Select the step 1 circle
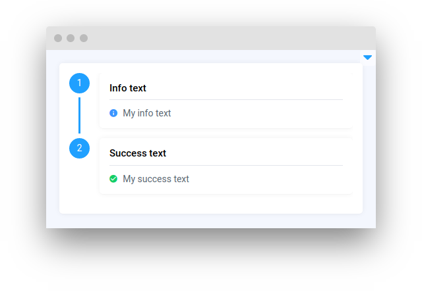422x294 pixels. 79,83
